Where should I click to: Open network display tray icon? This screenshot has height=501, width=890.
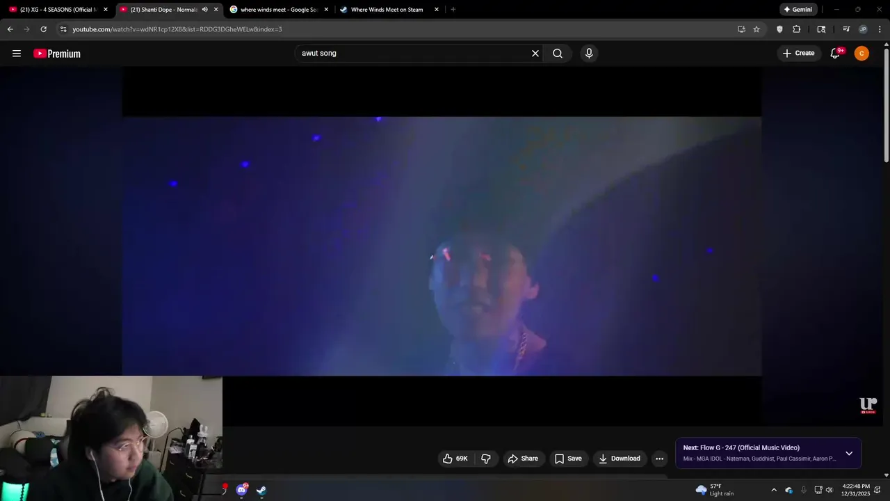click(818, 490)
